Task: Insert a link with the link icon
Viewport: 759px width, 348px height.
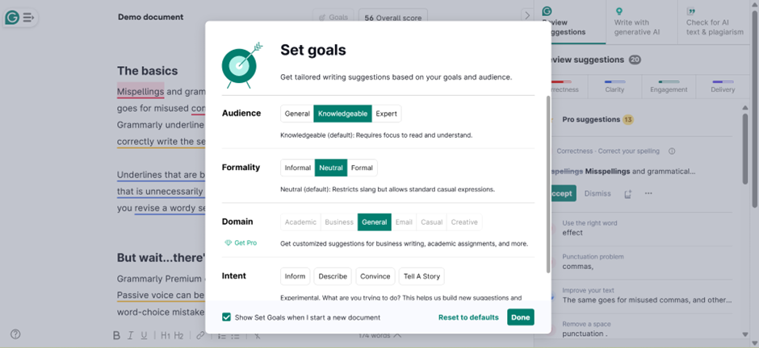Action: pos(200,335)
